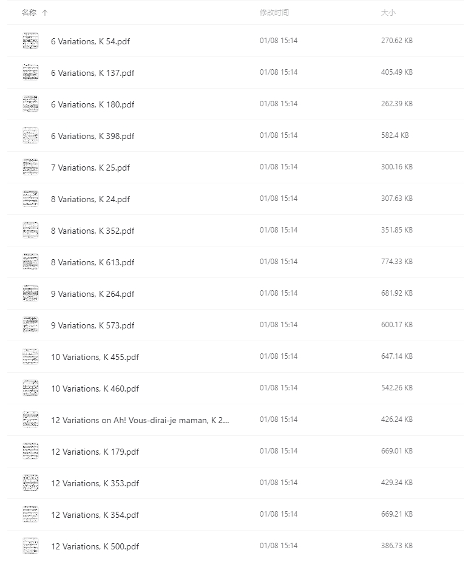Viewport: 468px width, 567px height.
Task: Select the file icon of 7 Variations, K 25.pdf
Action: pos(30,167)
